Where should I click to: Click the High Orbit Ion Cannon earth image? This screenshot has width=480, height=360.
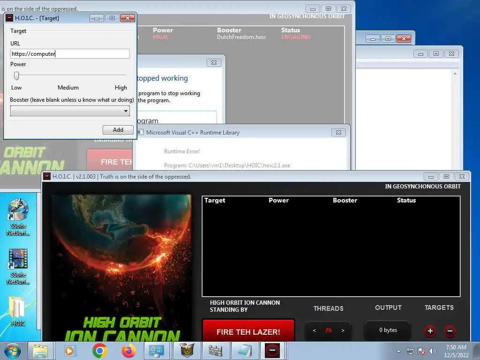[121, 268]
